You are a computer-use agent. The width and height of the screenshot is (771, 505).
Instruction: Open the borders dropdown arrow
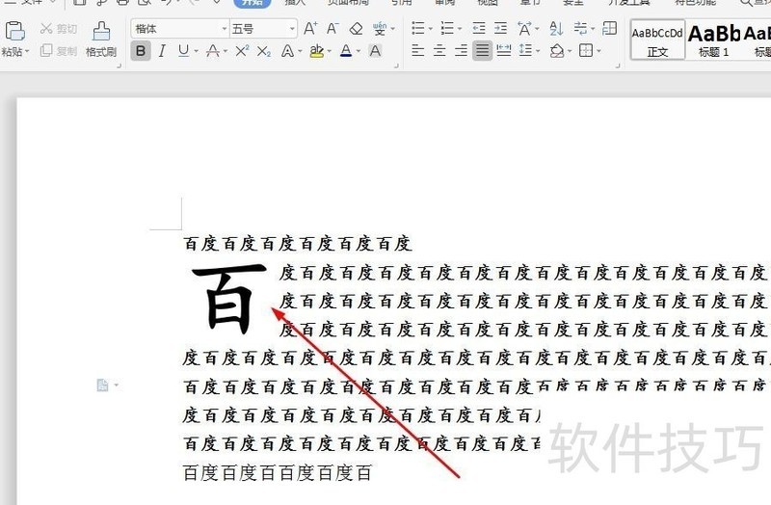598,51
